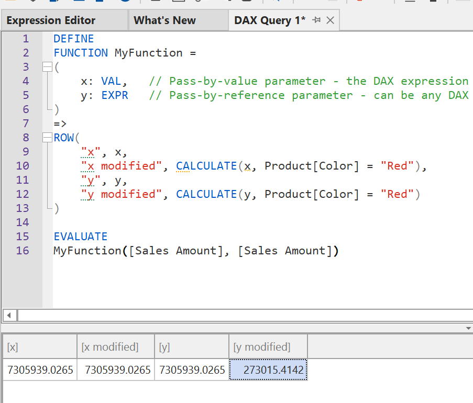This screenshot has height=403, width=473.
Task: Select the DAX Query 1 tab
Action: click(269, 20)
